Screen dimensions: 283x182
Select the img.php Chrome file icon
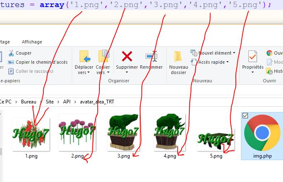[261, 132]
